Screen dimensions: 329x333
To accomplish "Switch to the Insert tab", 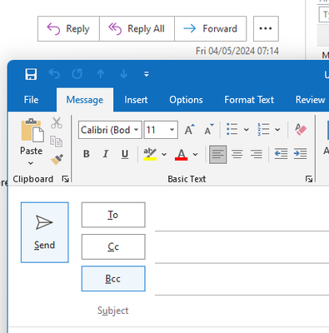I will (136, 100).
